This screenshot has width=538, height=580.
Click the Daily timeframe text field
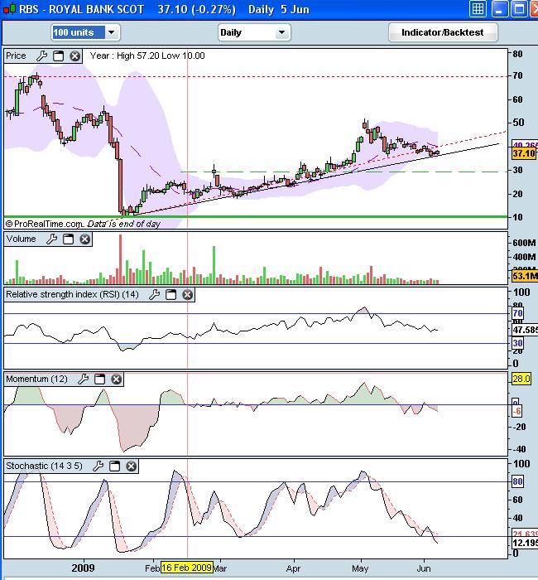click(247, 32)
